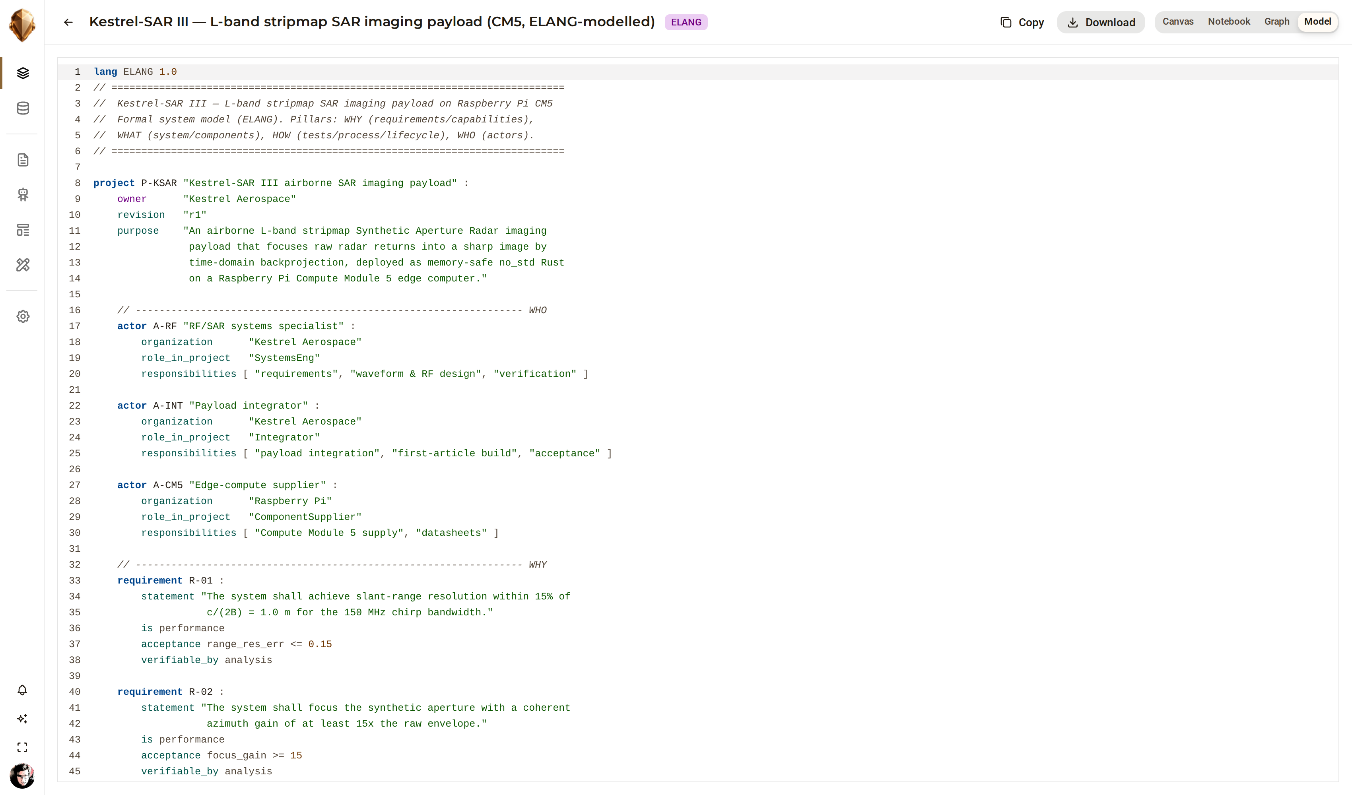Screen dimensions: 1352x795
Task: Click the actor A-CM5 definition line
Action: pos(227,485)
